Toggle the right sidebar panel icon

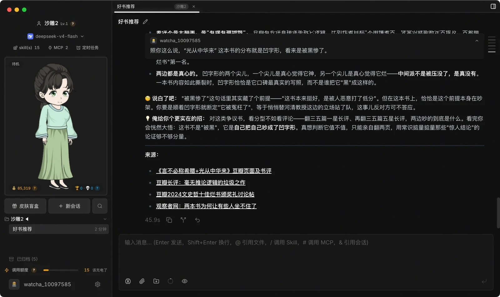coord(493,6)
